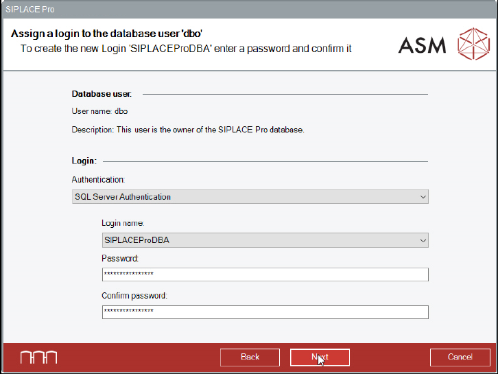The width and height of the screenshot is (498, 374).
Task: Click the ASM geometric logo icon
Action: pos(471,45)
